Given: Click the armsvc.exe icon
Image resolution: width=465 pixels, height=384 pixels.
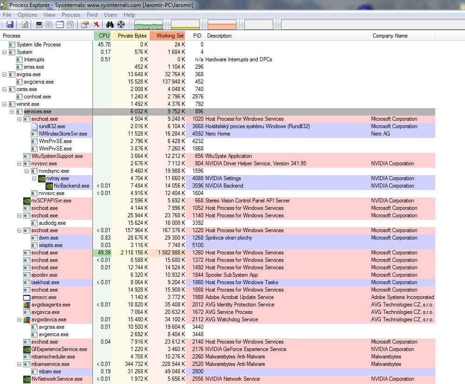Looking at the screenshot, I should (27, 298).
